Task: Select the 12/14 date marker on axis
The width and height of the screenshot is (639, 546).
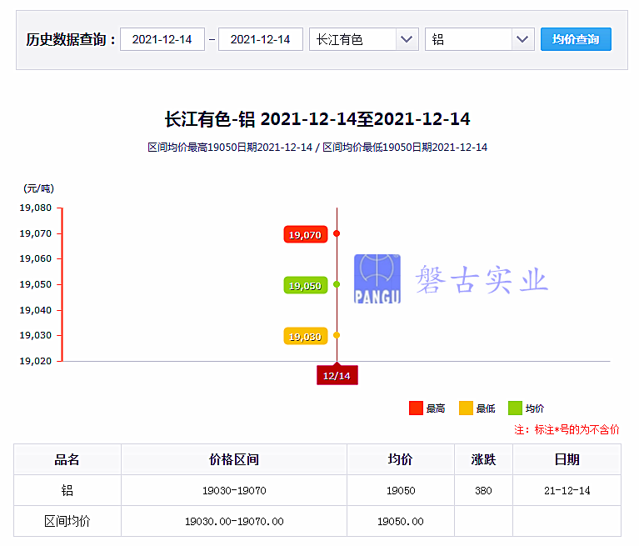Action: point(337,375)
